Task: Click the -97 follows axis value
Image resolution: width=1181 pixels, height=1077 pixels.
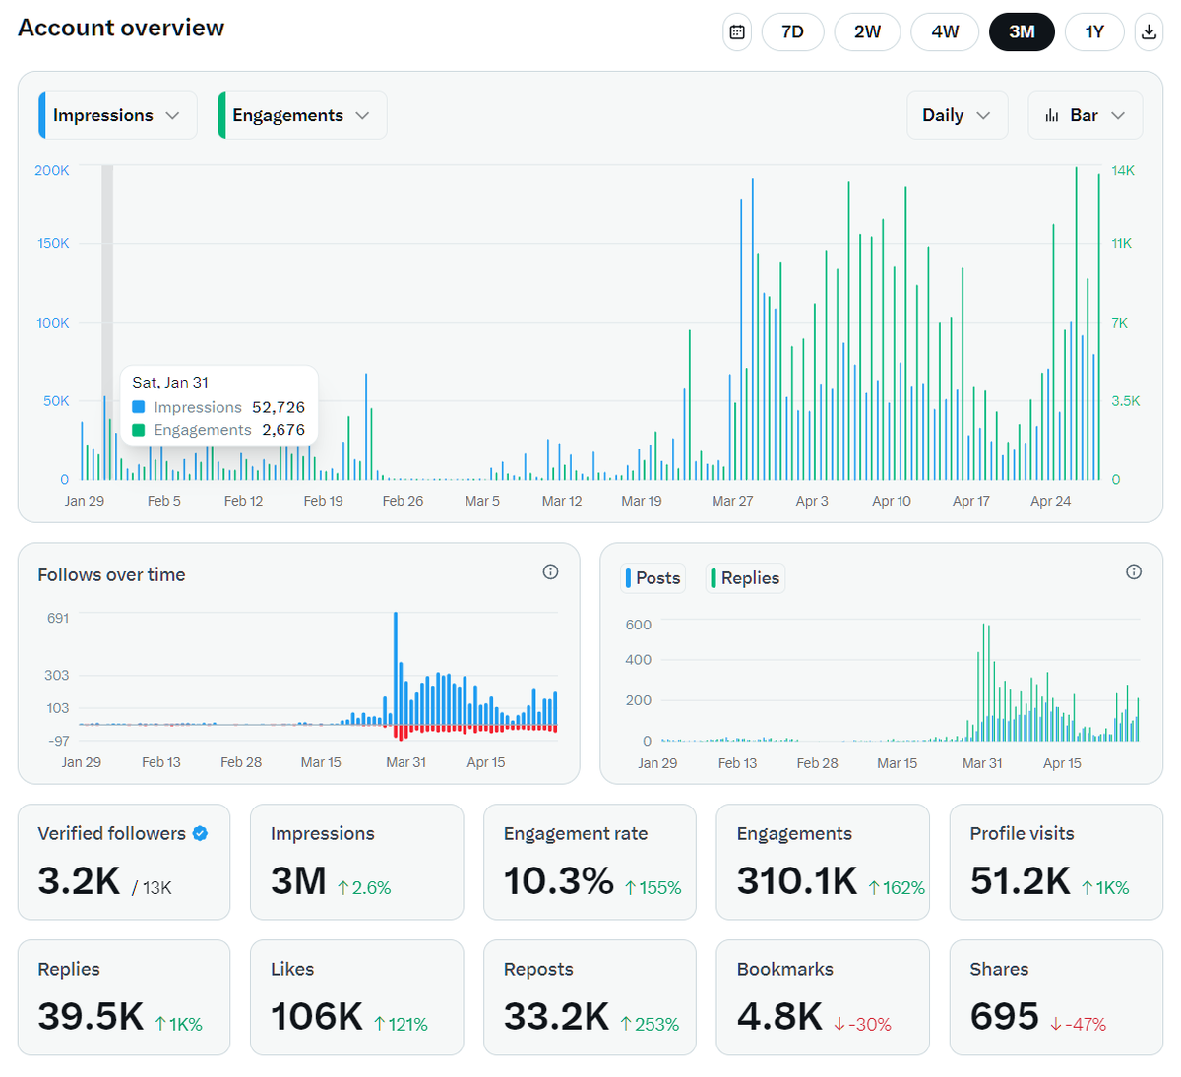Action: point(59,741)
